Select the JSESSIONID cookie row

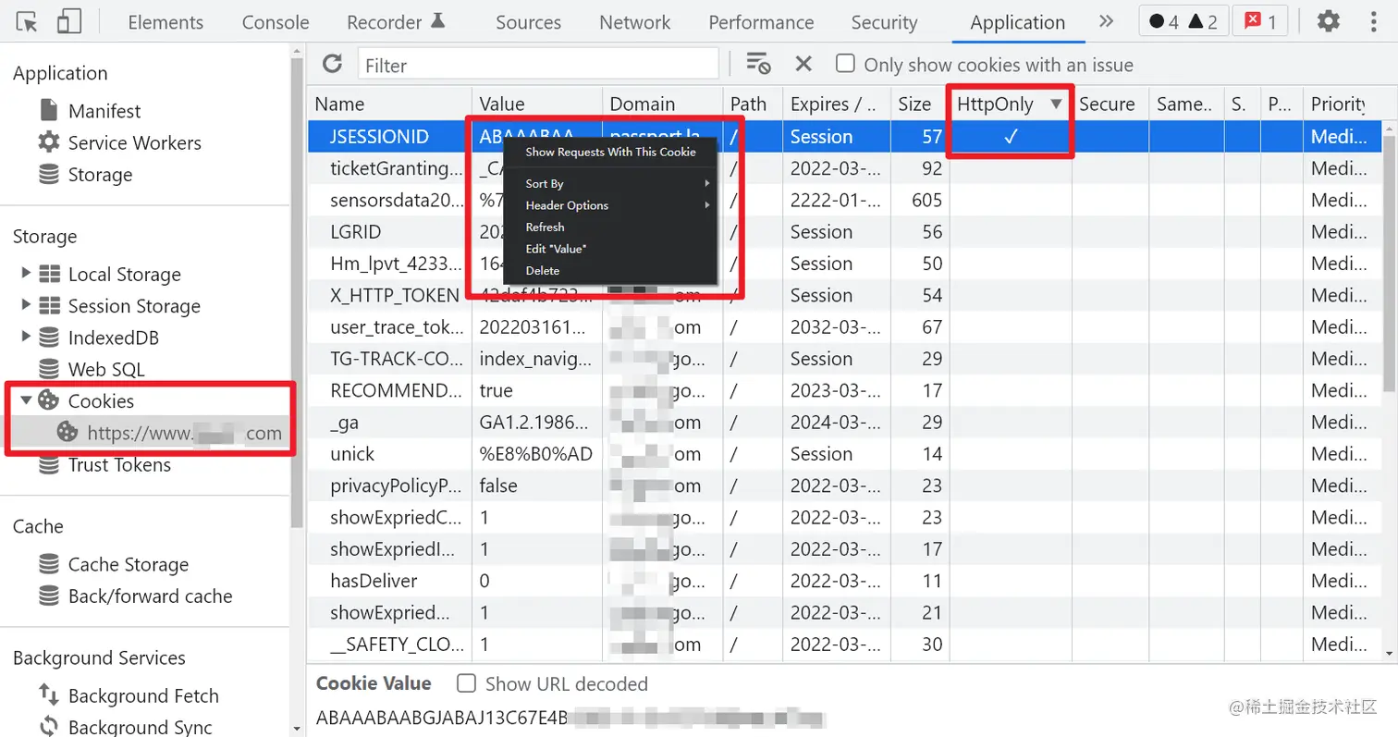(x=844, y=136)
